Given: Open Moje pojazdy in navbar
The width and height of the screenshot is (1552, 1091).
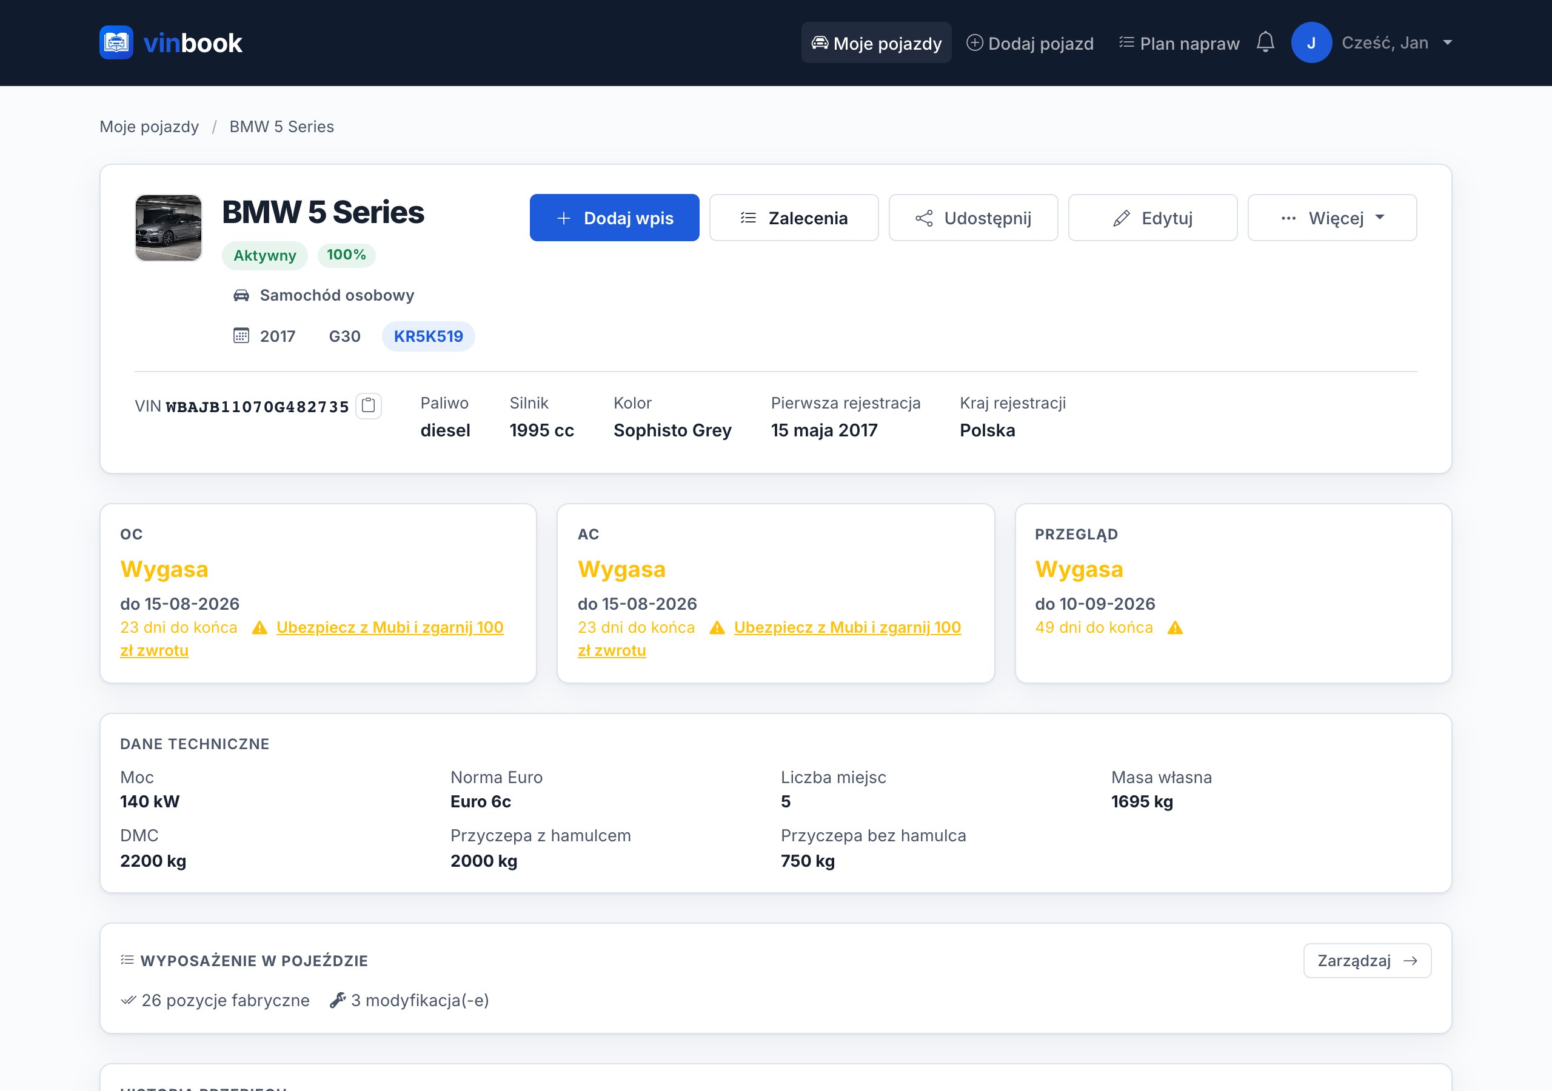Looking at the screenshot, I should 876,42.
